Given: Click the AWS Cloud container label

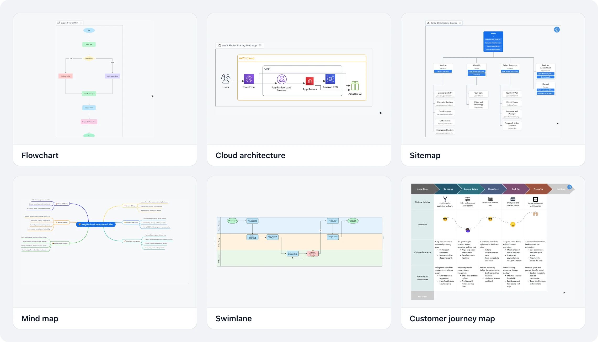Looking at the screenshot, I should point(247,58).
